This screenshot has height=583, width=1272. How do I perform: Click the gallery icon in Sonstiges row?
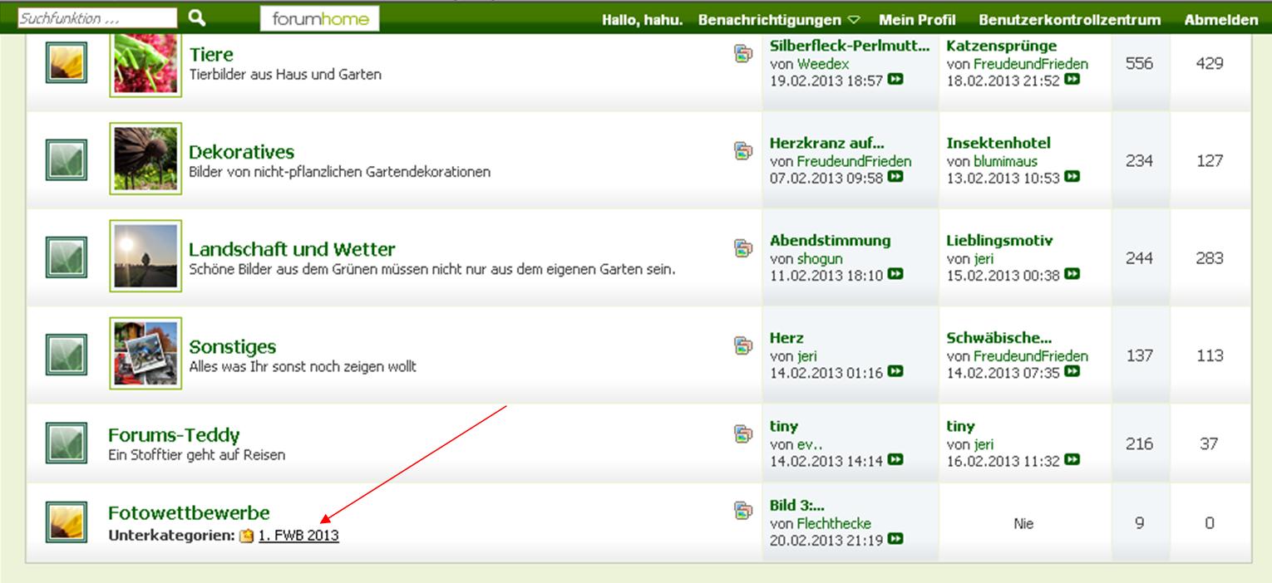click(x=742, y=345)
